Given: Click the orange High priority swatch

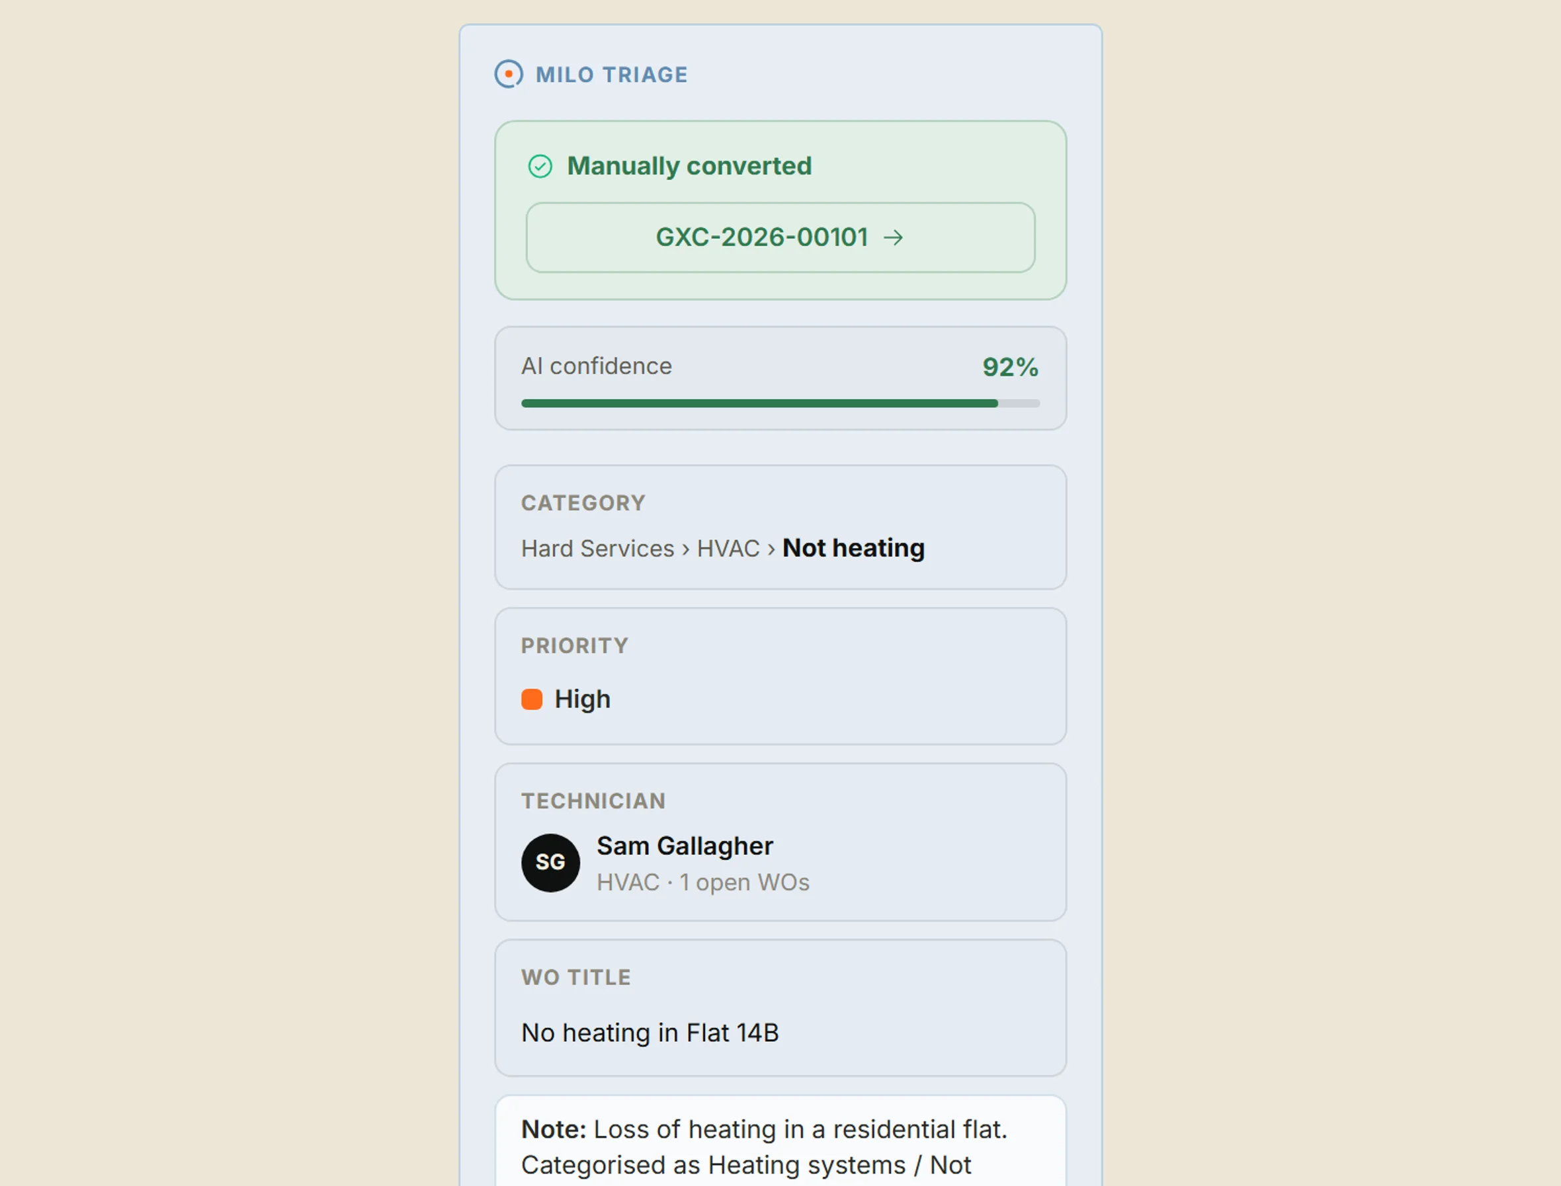Looking at the screenshot, I should pos(532,699).
